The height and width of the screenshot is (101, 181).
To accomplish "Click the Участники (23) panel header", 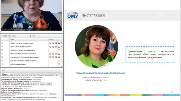I will click(x=9, y=36).
